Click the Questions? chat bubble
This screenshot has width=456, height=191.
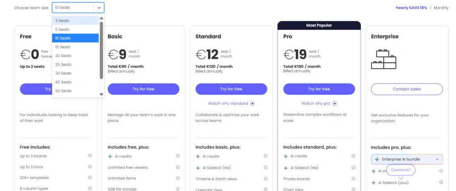401,170
